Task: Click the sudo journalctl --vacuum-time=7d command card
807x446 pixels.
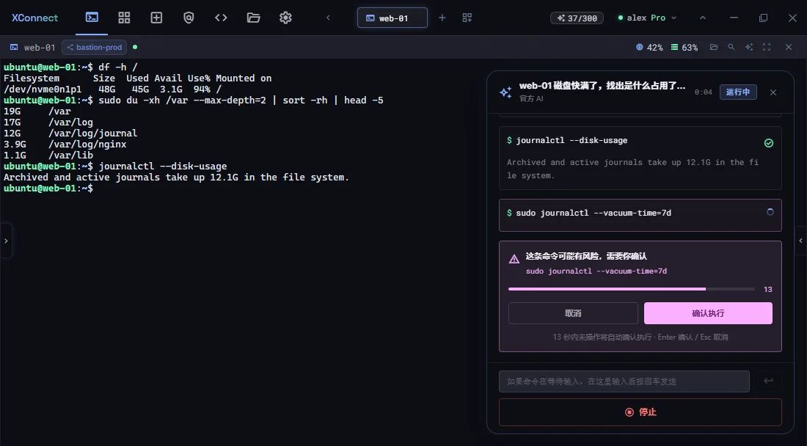Action: point(640,215)
